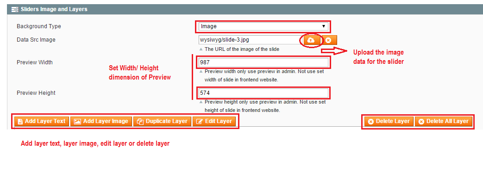This screenshot has height=173, width=483.
Task: Click into the Data Src Image field
Action: coord(249,40)
